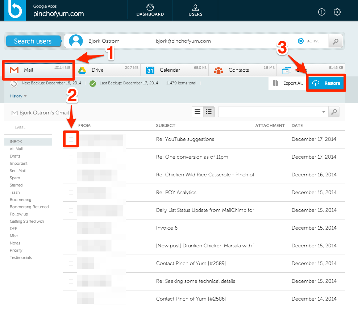358x310 pixels.
Task: Click the Sites service icon
Action: pos(287,70)
